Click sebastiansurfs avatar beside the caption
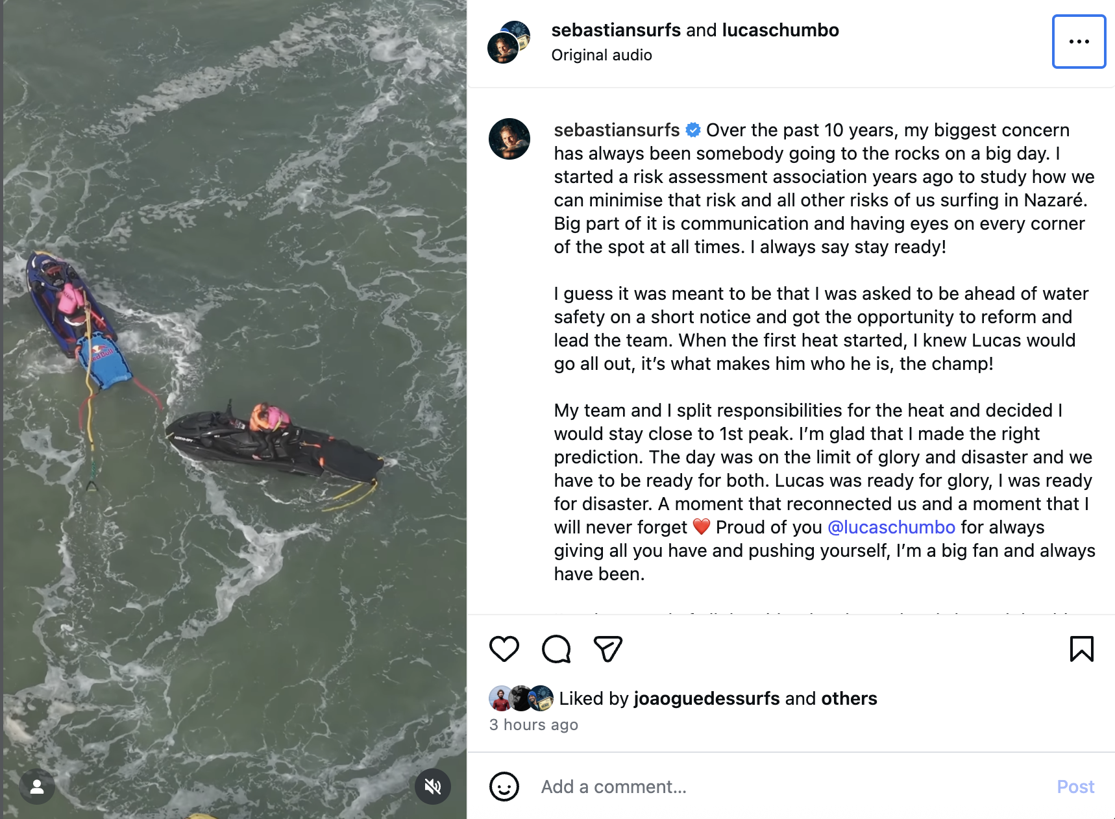 (x=509, y=139)
